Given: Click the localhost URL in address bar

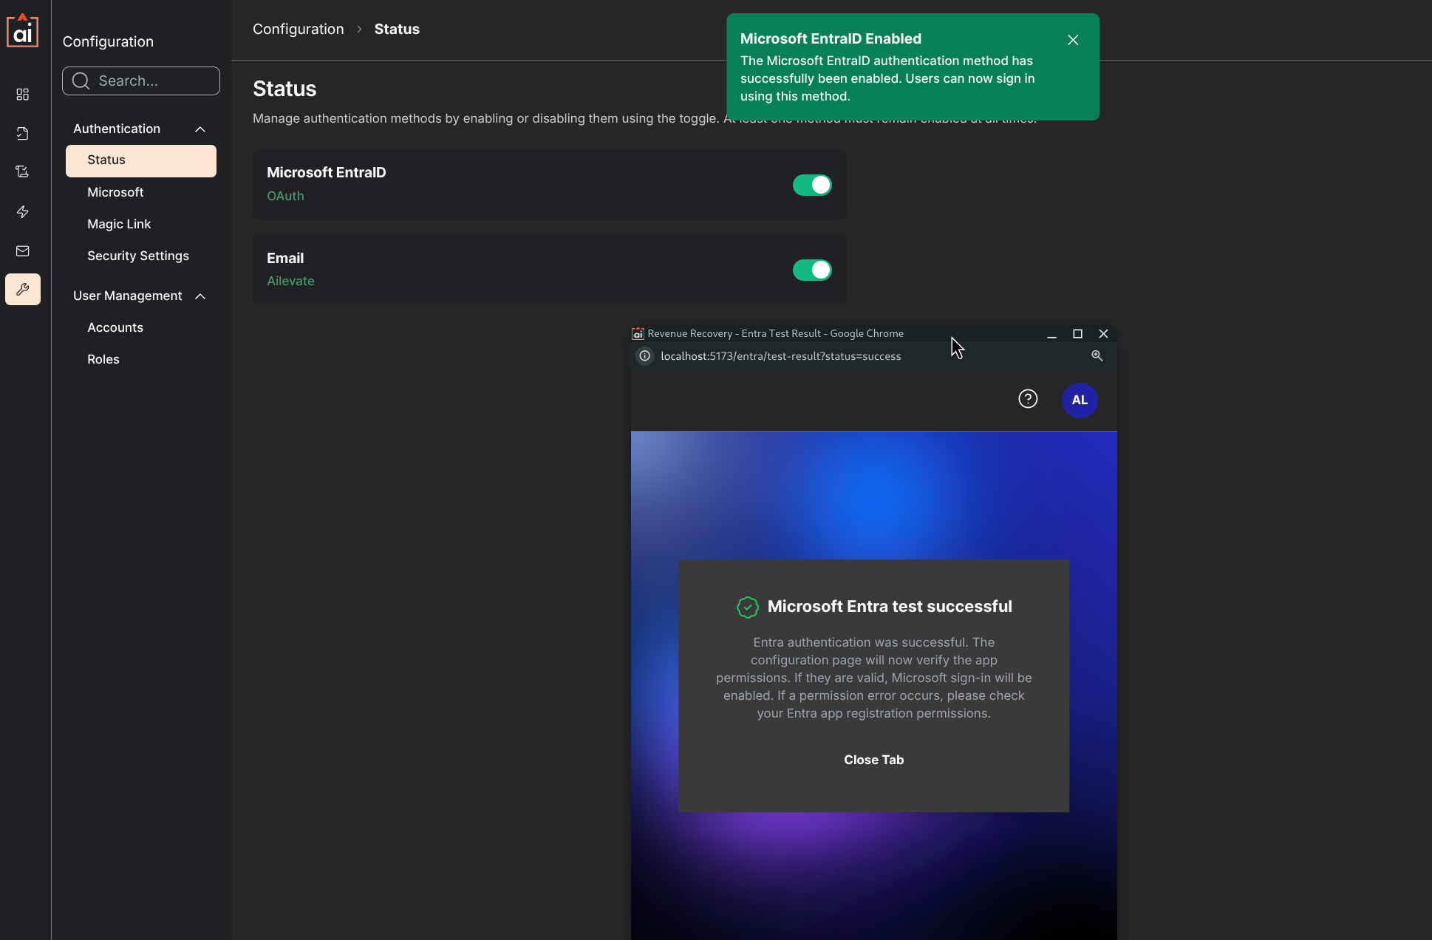Looking at the screenshot, I should (780, 356).
